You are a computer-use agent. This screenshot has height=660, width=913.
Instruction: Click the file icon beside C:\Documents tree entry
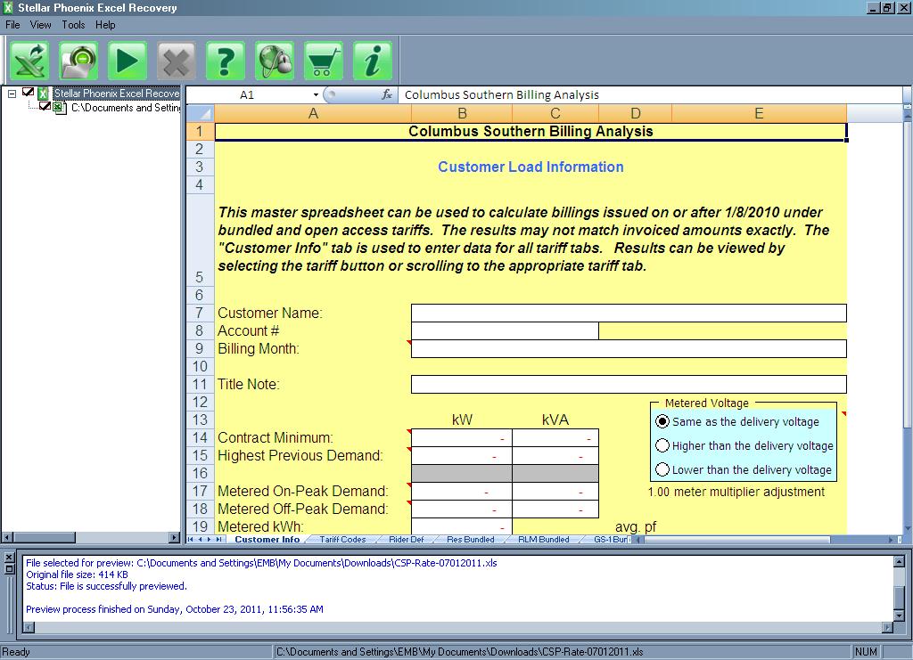[x=60, y=108]
